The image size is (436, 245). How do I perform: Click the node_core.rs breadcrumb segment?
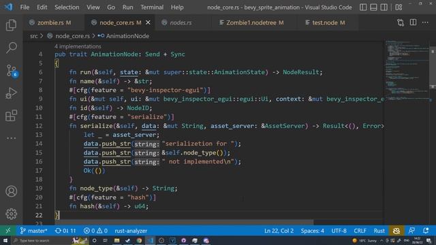point(72,36)
